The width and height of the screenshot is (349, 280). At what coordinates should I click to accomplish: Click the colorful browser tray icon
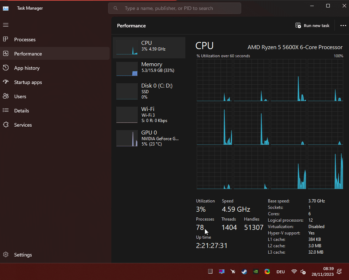tap(267, 271)
